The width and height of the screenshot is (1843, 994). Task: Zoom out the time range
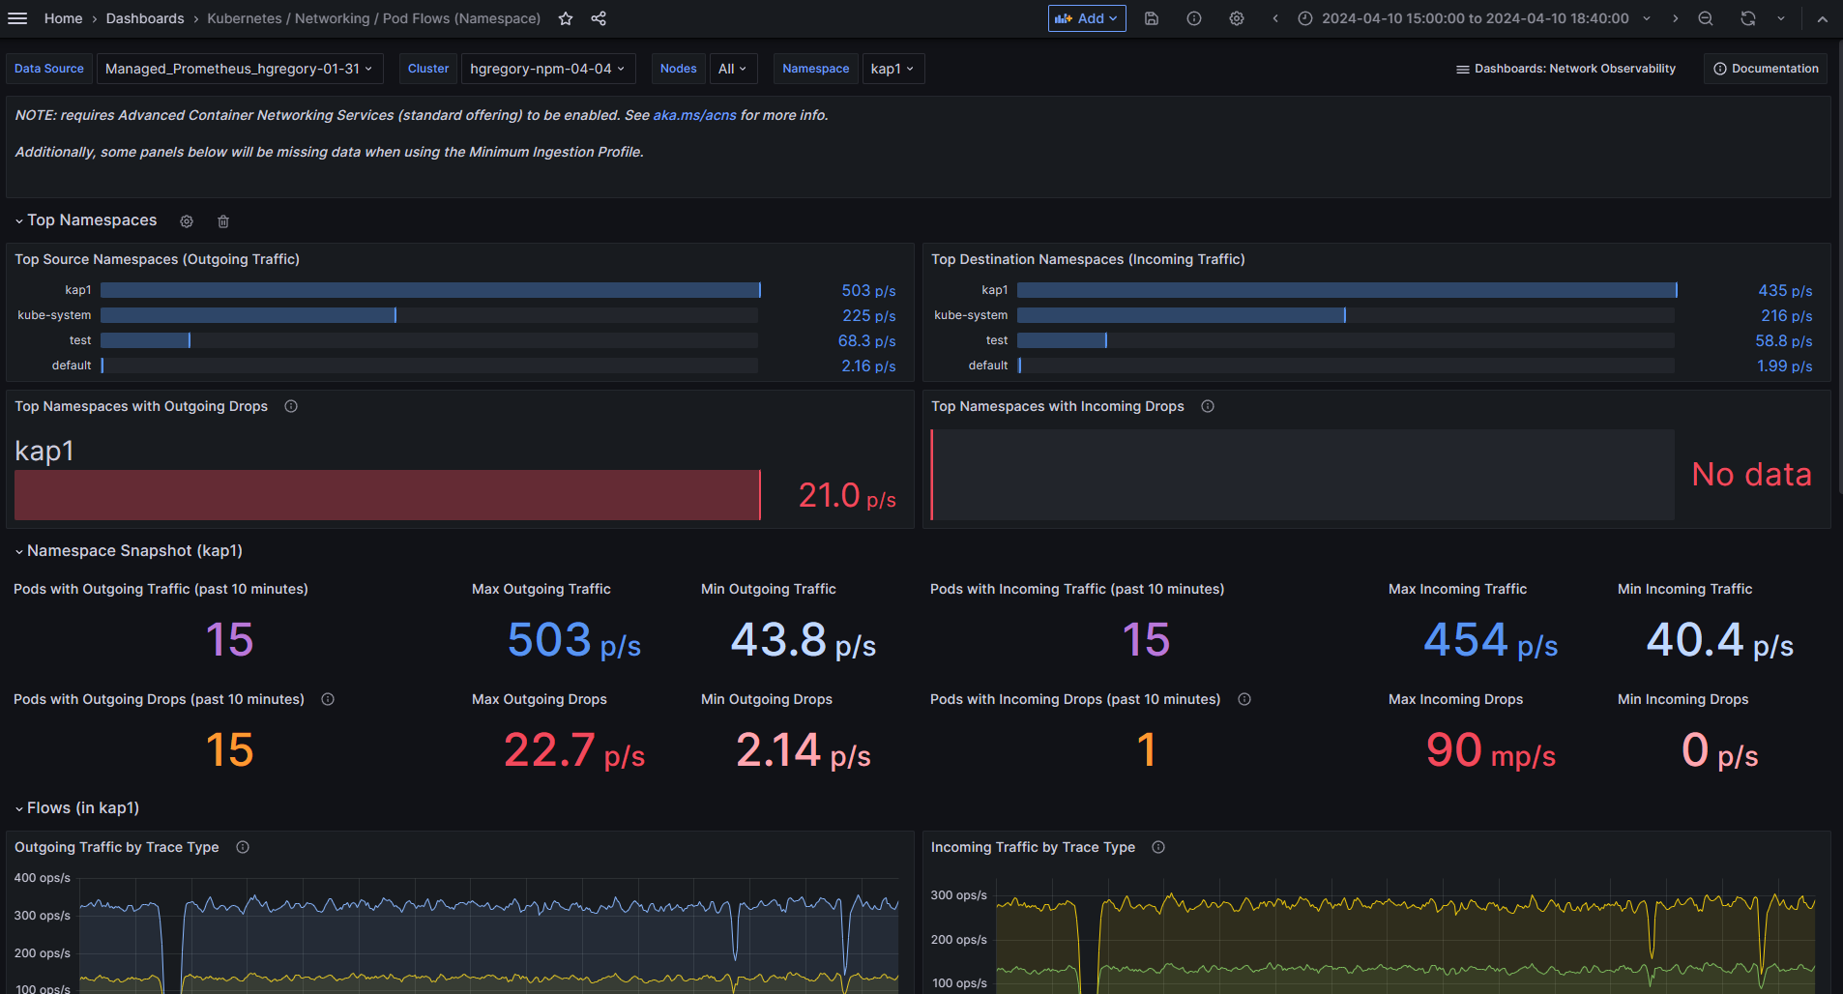click(1706, 18)
